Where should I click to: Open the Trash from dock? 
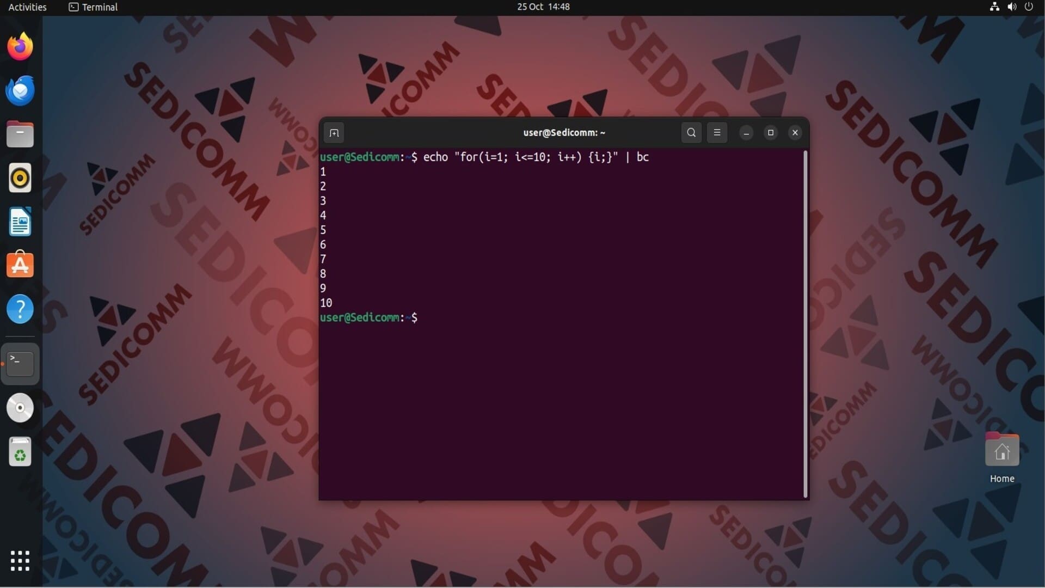point(20,452)
